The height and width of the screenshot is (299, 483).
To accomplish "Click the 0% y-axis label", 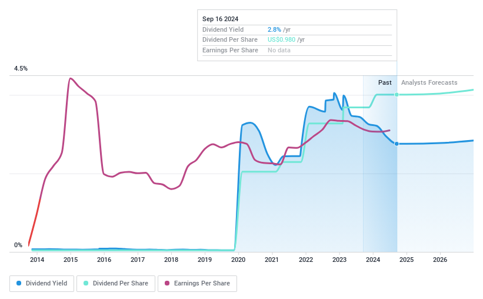I will [18, 245].
